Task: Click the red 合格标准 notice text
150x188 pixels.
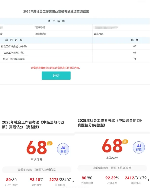Action: point(56,68)
